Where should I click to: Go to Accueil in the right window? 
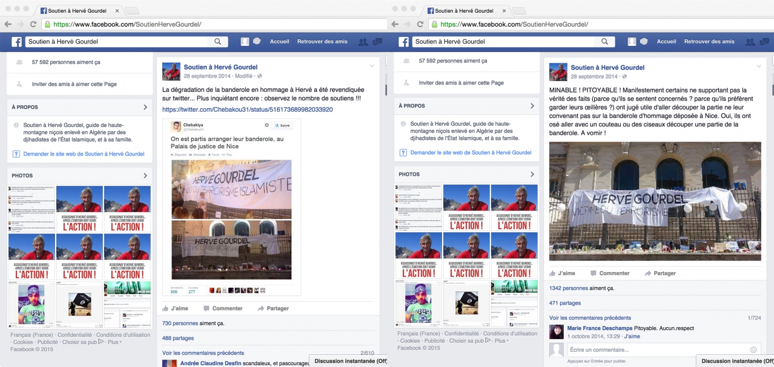(x=667, y=42)
